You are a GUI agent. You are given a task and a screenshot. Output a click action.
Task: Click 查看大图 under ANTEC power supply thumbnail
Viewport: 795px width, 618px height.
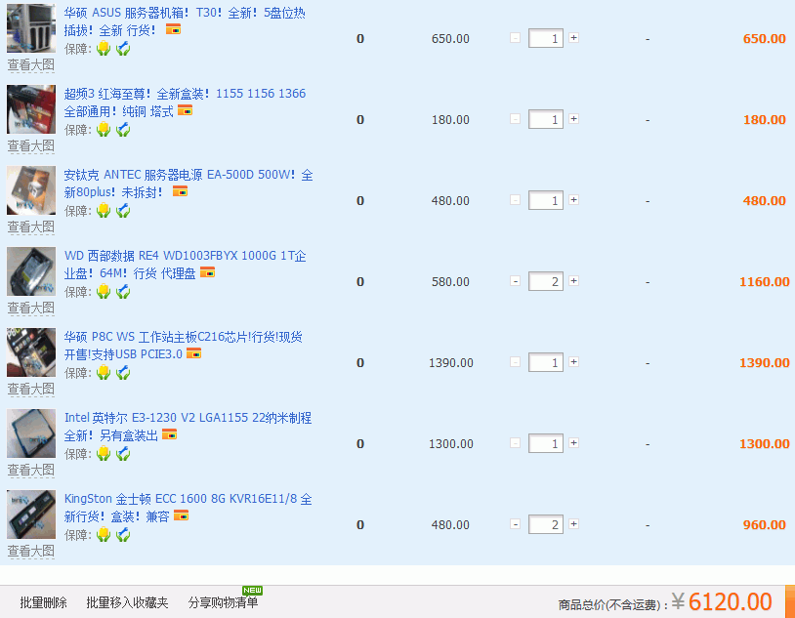tap(31, 227)
